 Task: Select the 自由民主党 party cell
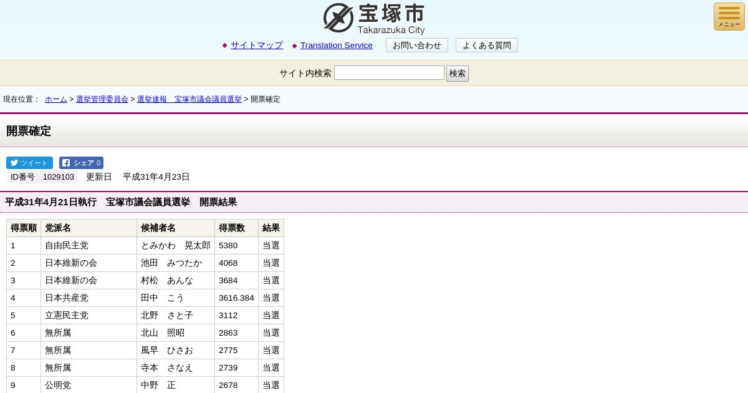coord(89,246)
